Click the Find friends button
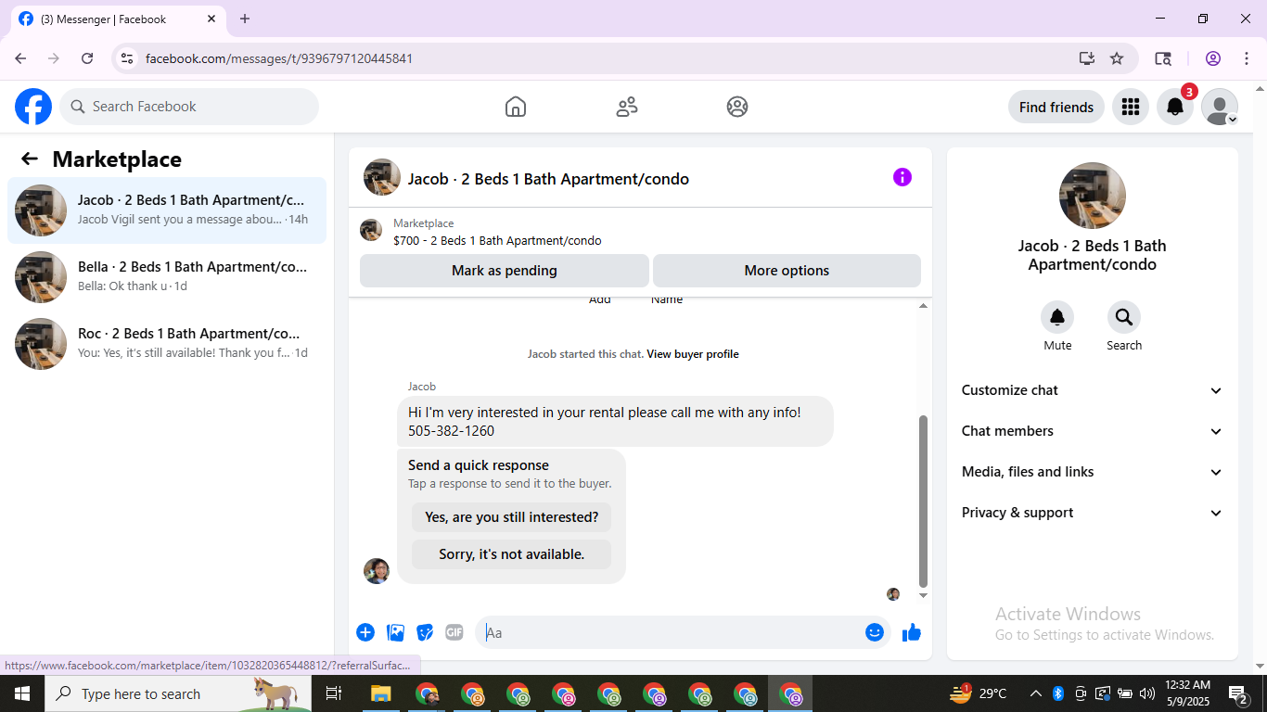 pyautogui.click(x=1056, y=107)
